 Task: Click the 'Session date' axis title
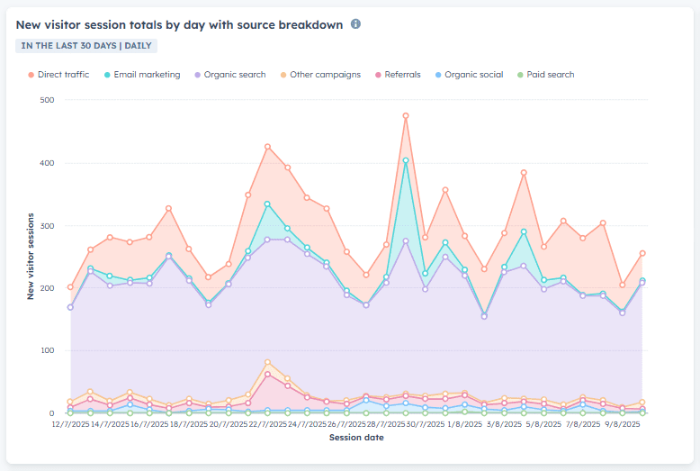355,438
